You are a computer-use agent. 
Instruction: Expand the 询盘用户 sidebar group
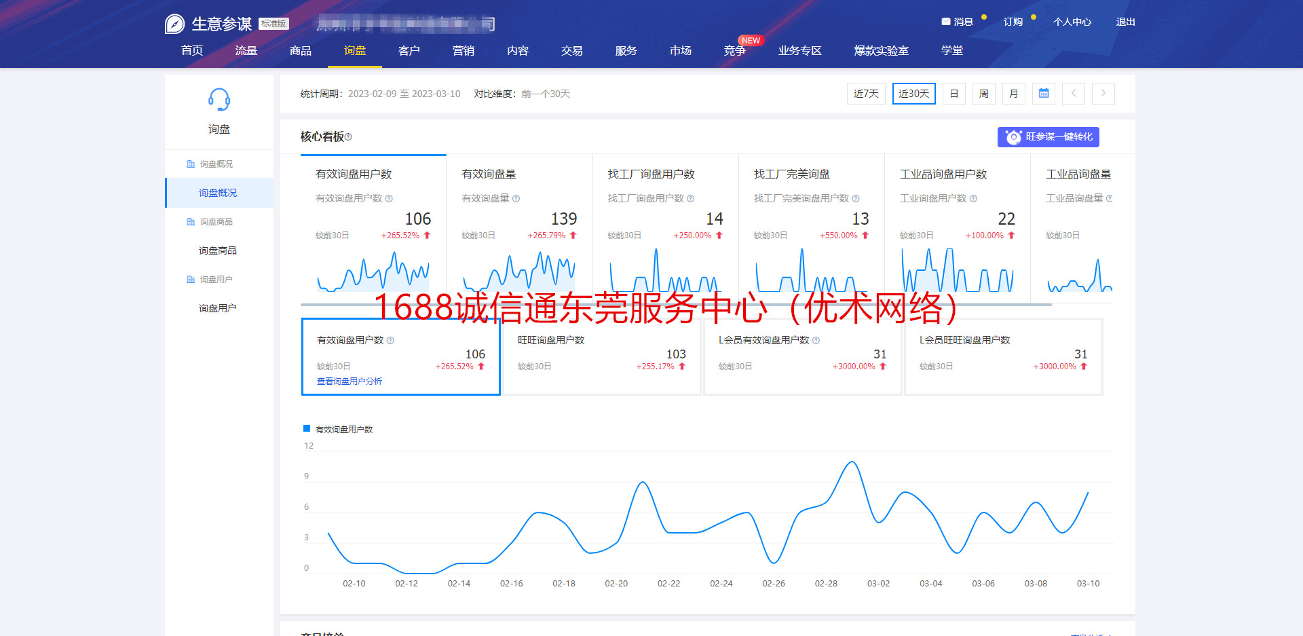point(216,280)
